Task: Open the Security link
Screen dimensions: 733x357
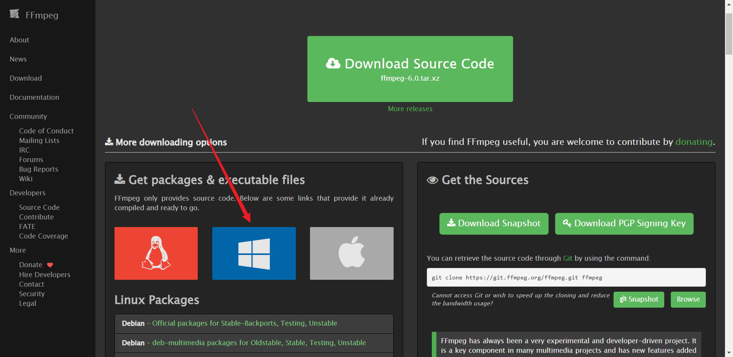Action: (x=32, y=294)
